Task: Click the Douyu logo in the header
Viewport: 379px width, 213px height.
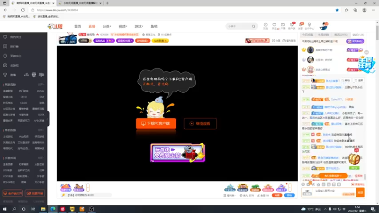Action: 55,27
